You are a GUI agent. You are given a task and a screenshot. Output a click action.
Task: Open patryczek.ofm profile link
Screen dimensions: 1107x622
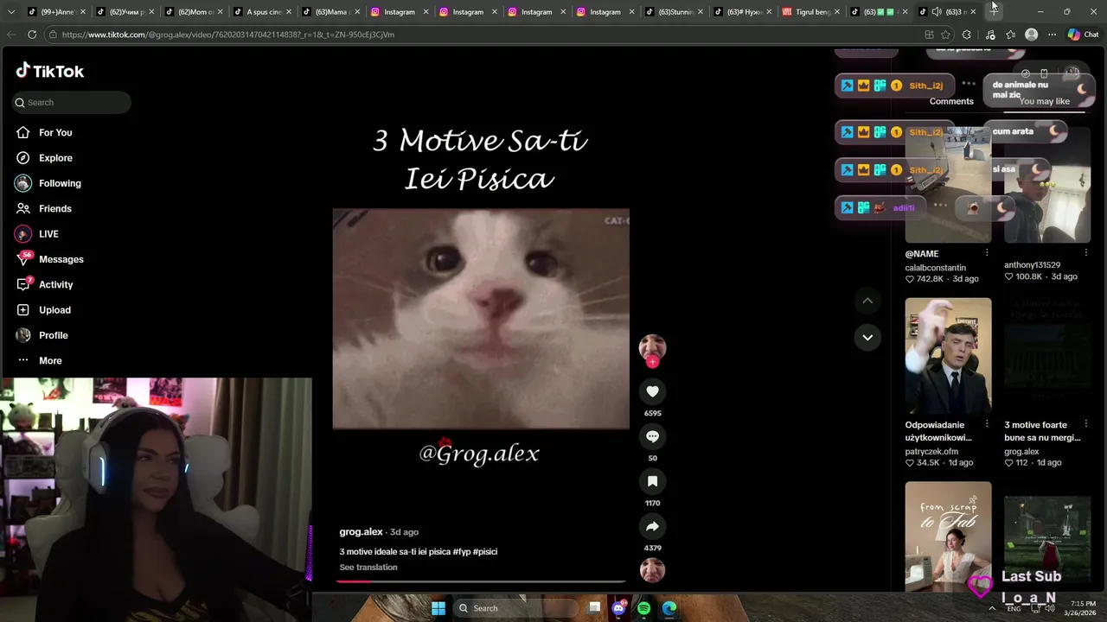931,452
